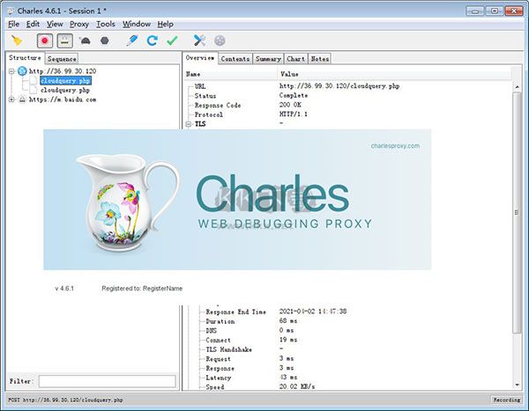Image resolution: width=529 pixels, height=411 pixels.
Task: Select the Speed 20.02 KB/s row
Action: tap(347, 386)
